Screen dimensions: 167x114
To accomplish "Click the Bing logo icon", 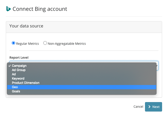I will 8,9.
